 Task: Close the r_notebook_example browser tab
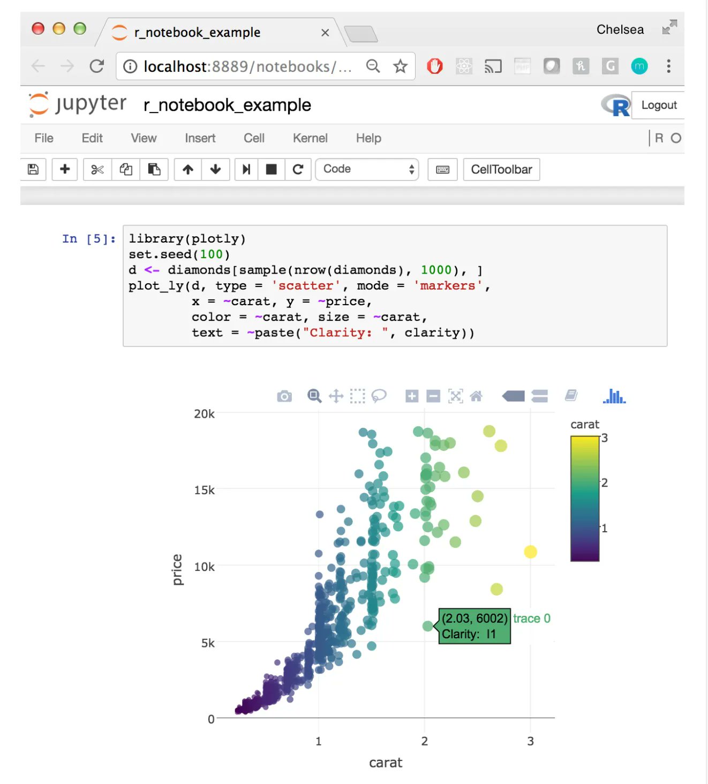(x=325, y=33)
